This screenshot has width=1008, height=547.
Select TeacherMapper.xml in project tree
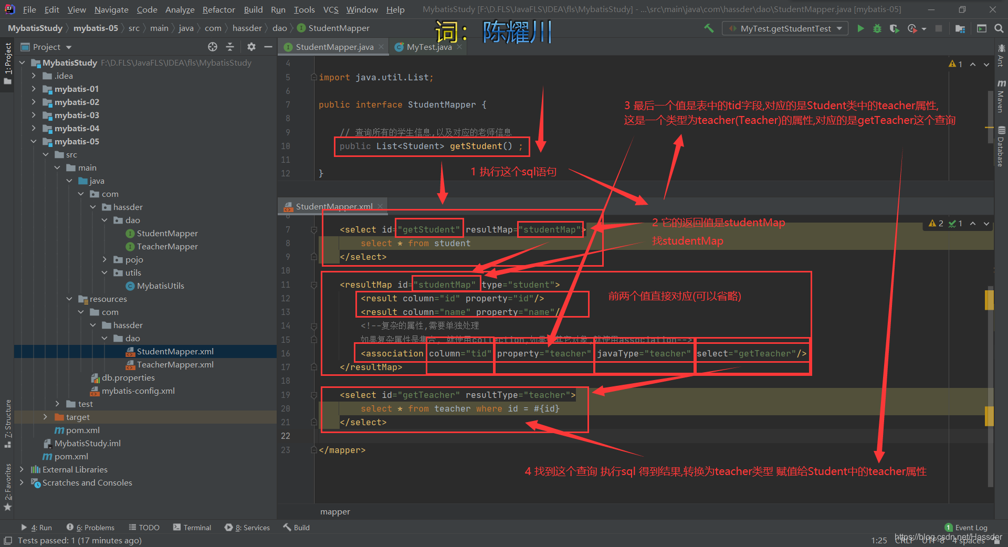(175, 364)
